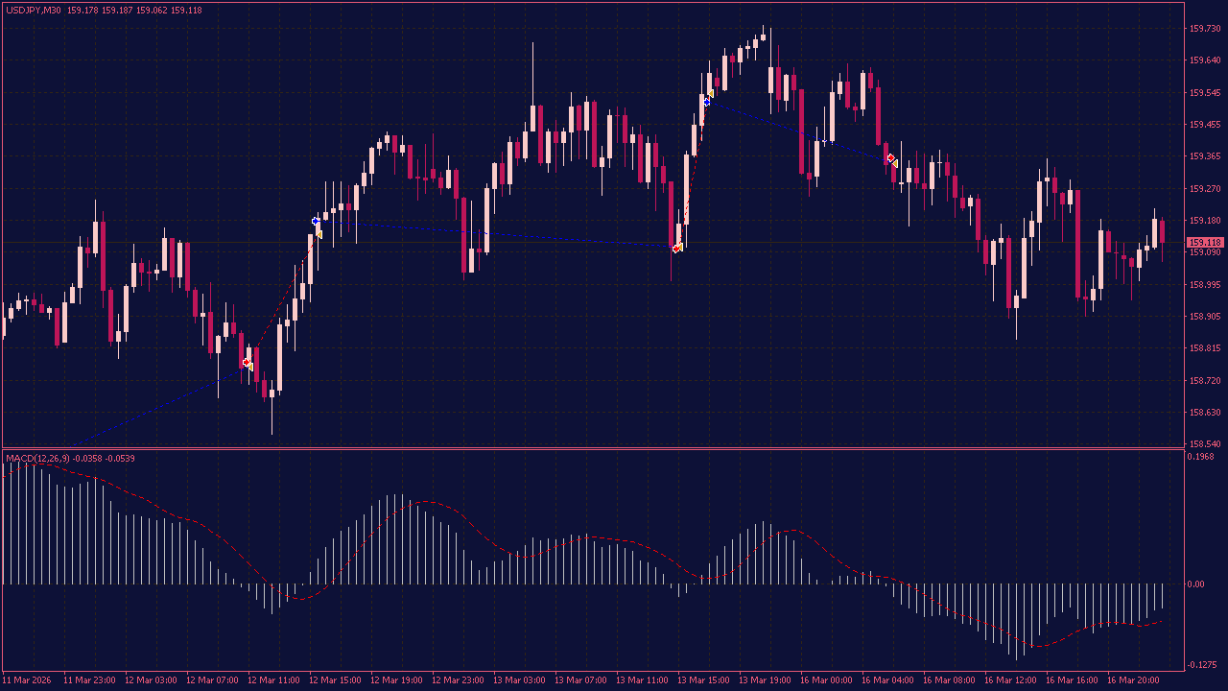This screenshot has width=1228, height=691.
Task: Select the 16 Mar 20:00 time label
Action: 1133,680
